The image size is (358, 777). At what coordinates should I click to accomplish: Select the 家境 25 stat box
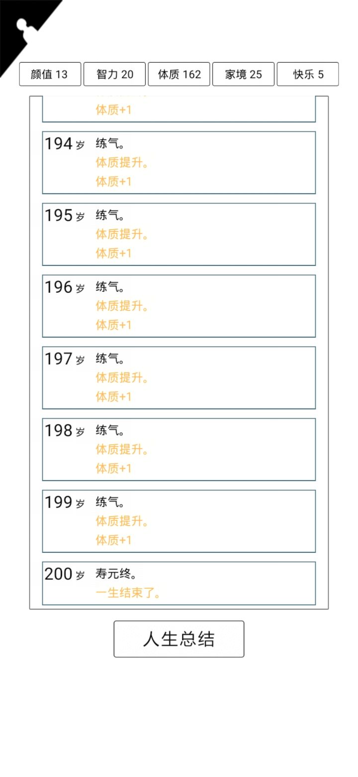point(243,74)
